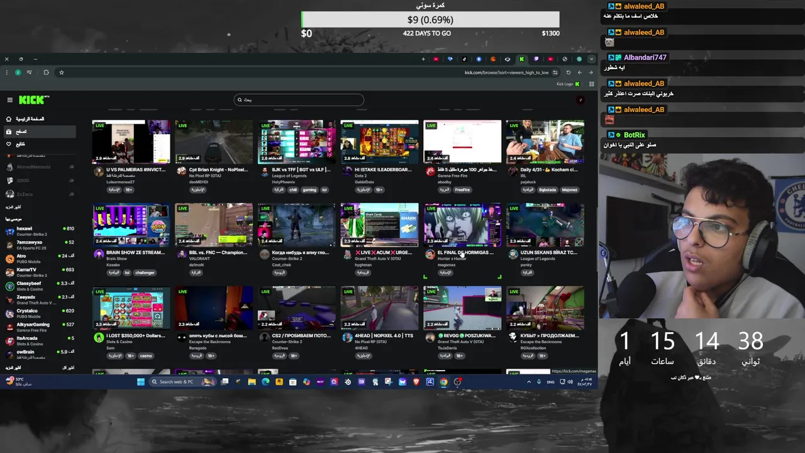This screenshot has height=453, width=805.
Task: Open Atro PUBG Mobile channel in sidebar
Action: 39,259
